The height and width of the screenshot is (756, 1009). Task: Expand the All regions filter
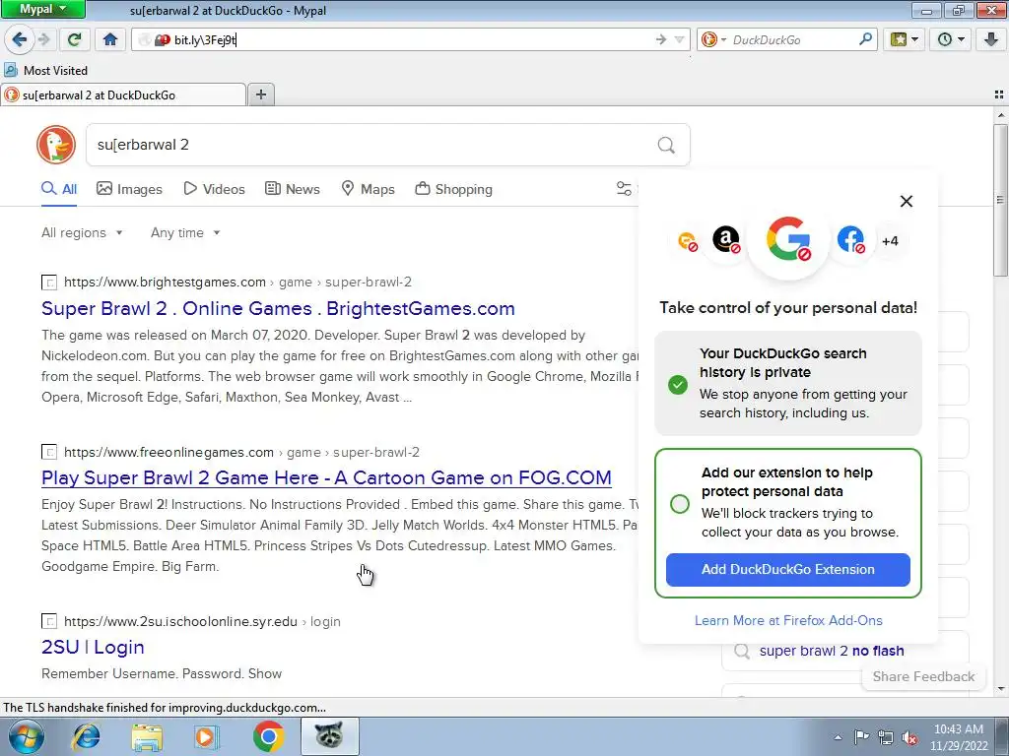click(82, 232)
